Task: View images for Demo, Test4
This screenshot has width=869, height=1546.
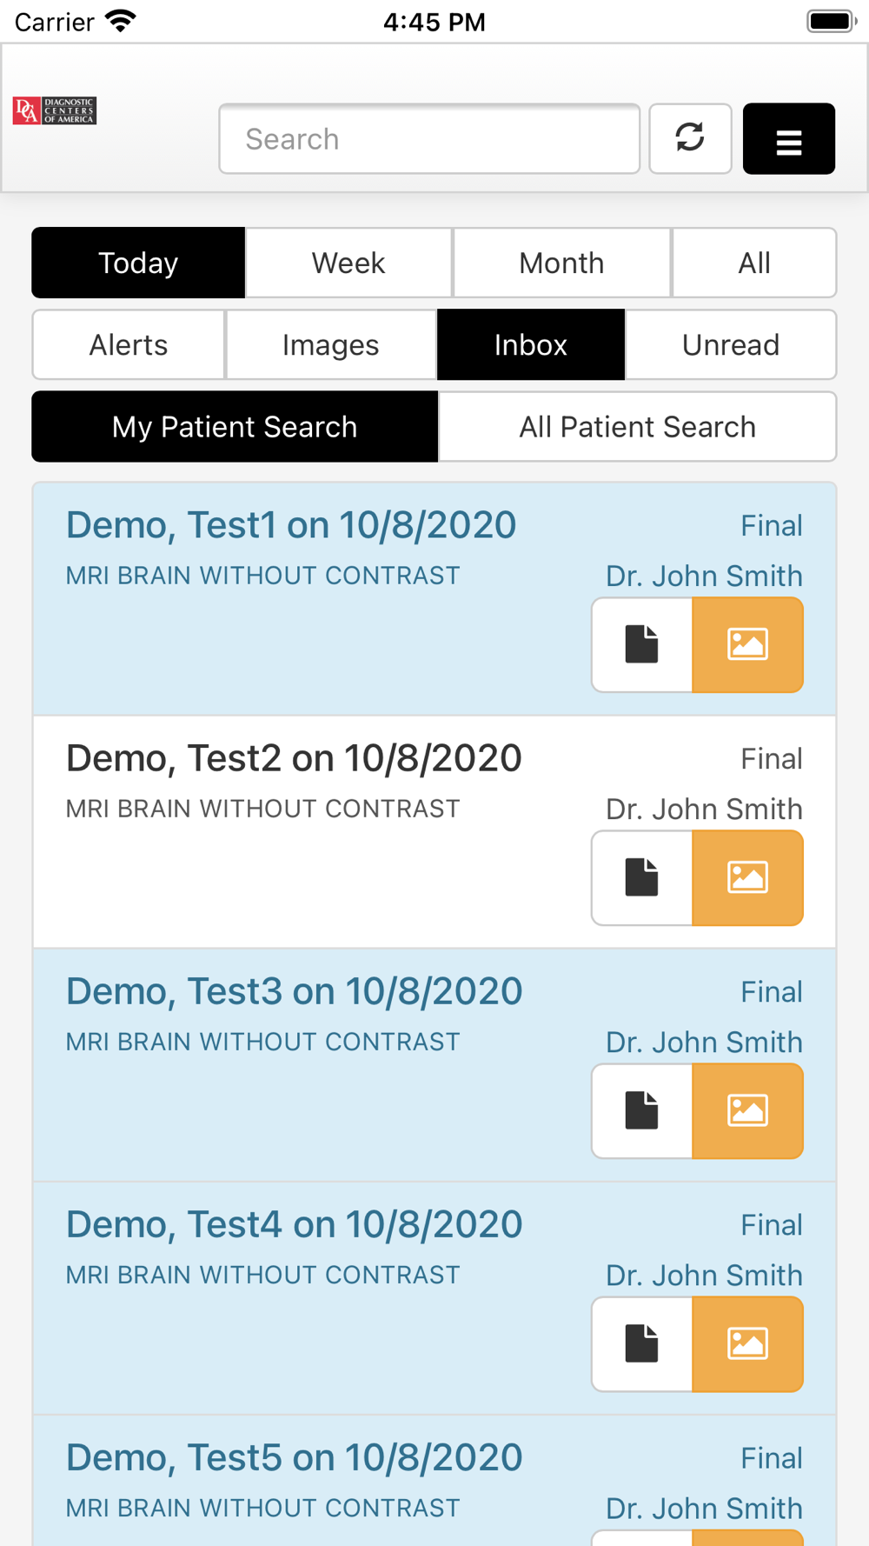Action: tap(747, 1343)
